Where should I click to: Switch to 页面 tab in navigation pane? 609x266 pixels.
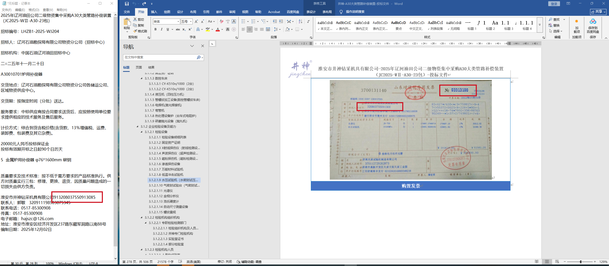[139, 67]
